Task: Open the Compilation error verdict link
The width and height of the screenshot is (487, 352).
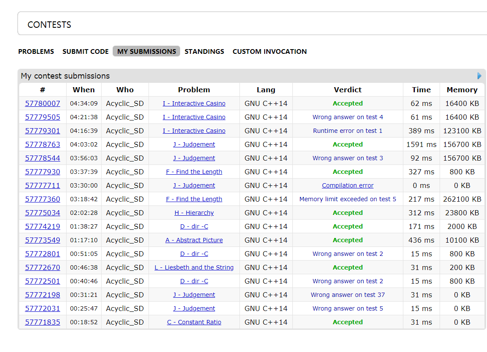Action: coord(347,185)
